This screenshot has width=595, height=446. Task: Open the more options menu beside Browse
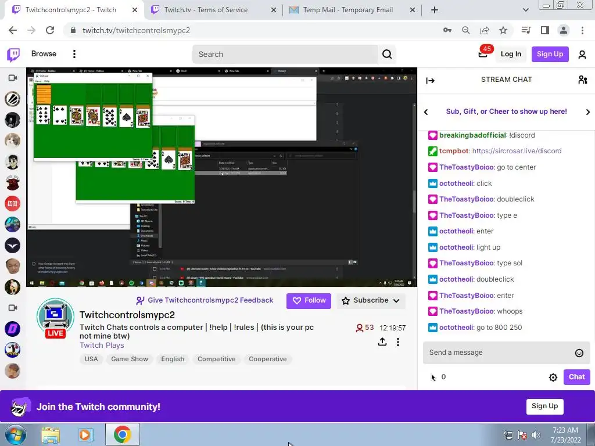[x=74, y=54]
